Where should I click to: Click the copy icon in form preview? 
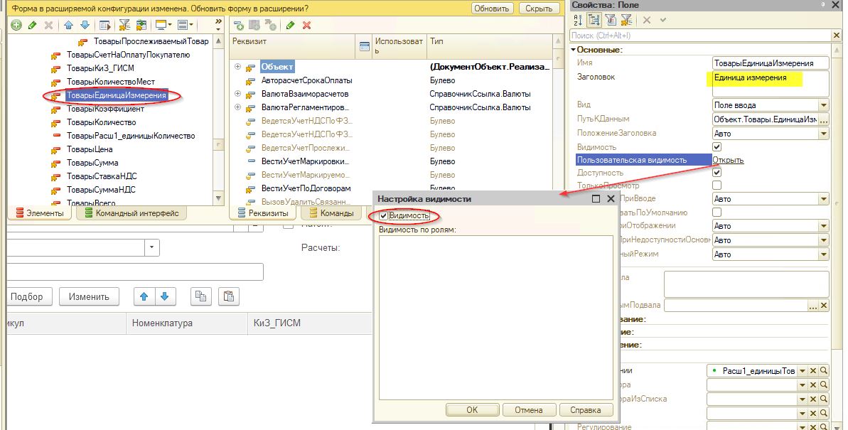pos(200,296)
